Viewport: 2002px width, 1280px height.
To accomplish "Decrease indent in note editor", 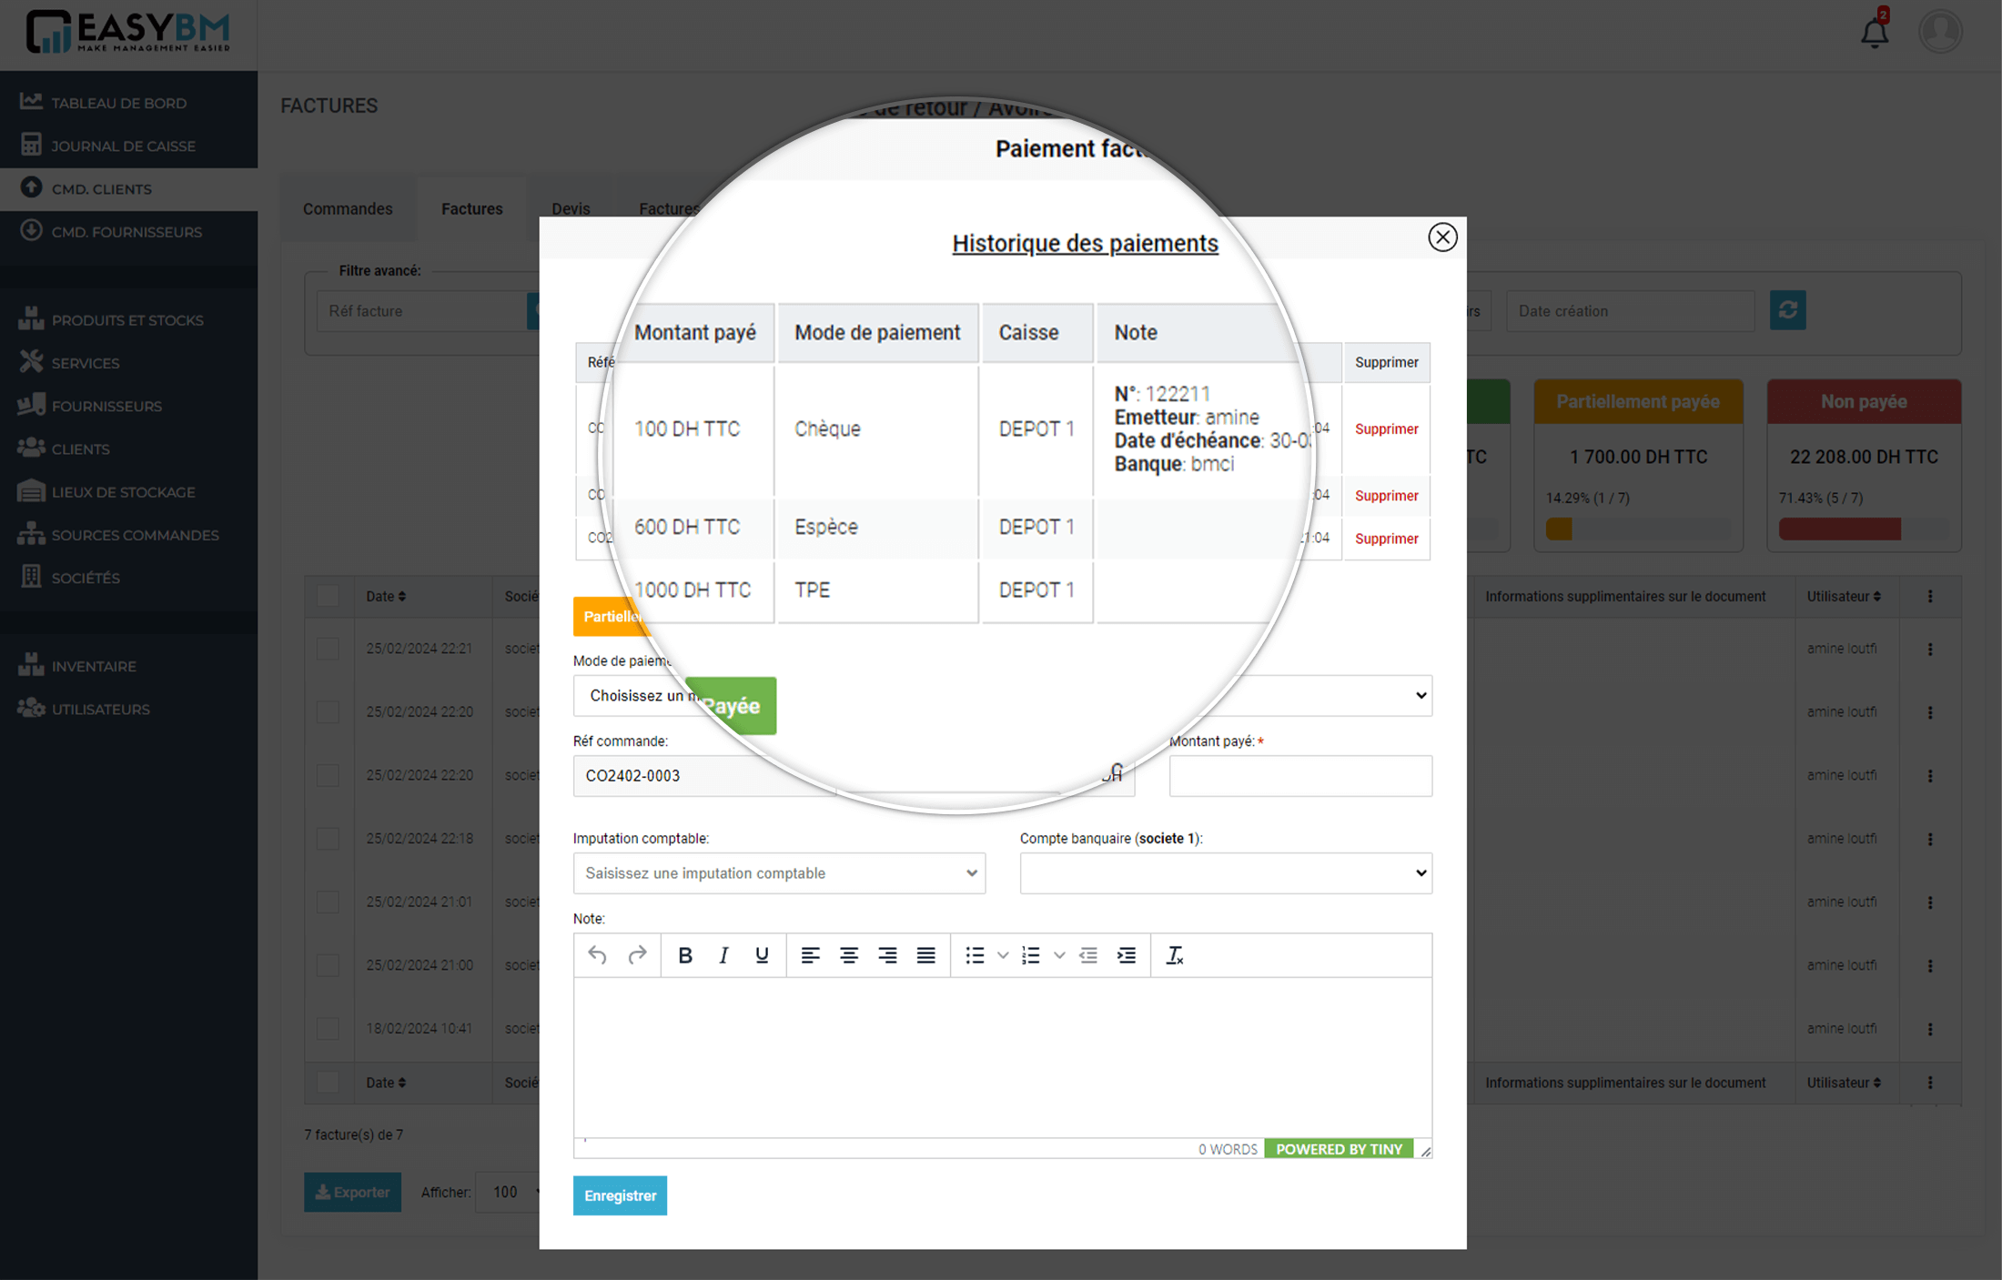I will pos(1087,955).
